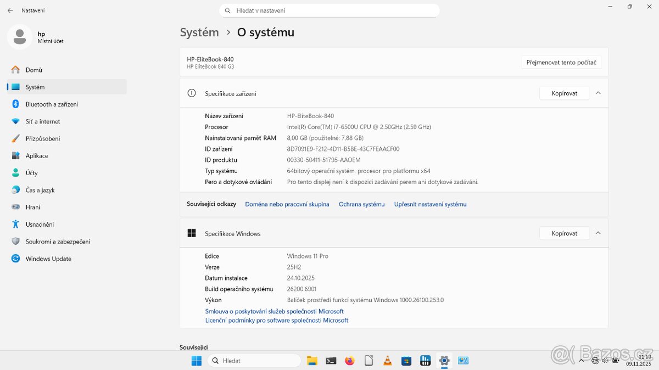The height and width of the screenshot is (370, 659).
Task: Expand hidden icons in the system tray
Action: click(581, 361)
